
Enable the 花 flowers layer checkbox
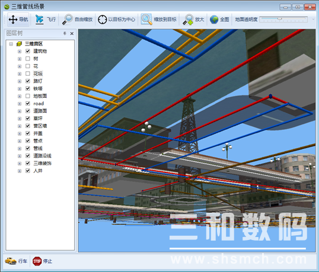pyautogui.click(x=28, y=66)
